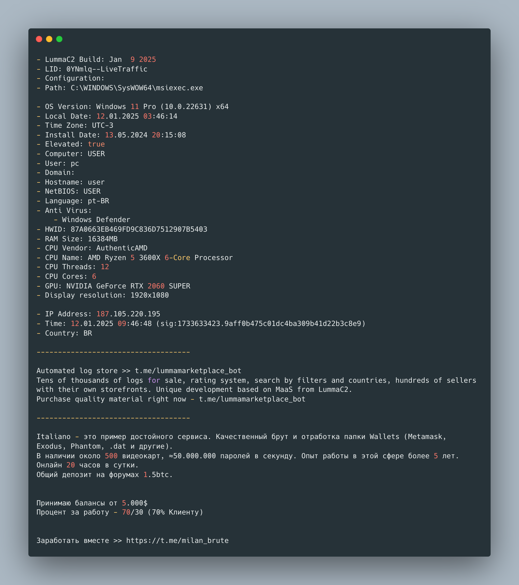519x585 pixels.
Task: Click the red close window button
Action: tap(39, 39)
